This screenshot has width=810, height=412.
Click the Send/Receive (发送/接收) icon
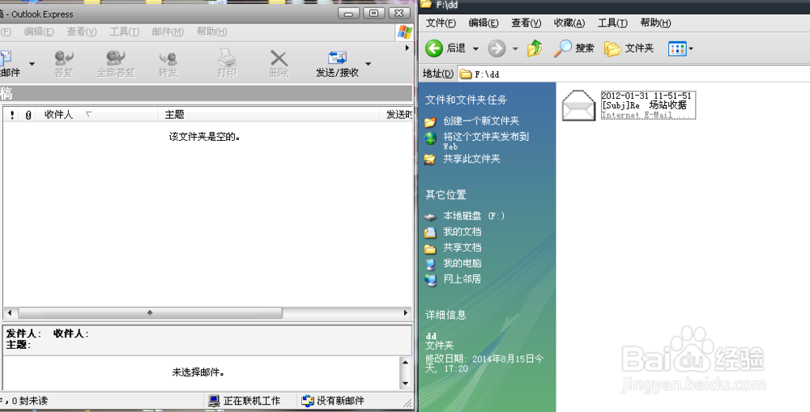click(x=337, y=57)
